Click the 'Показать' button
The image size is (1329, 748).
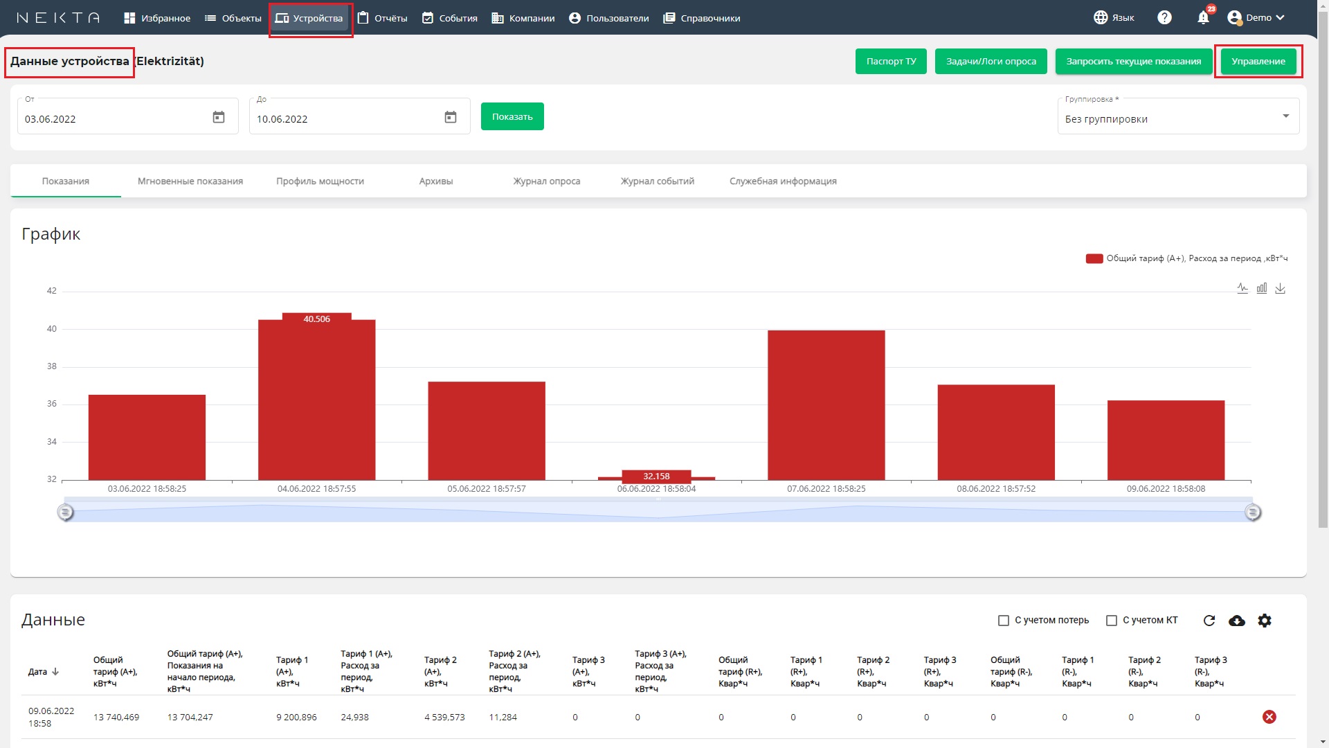point(512,116)
